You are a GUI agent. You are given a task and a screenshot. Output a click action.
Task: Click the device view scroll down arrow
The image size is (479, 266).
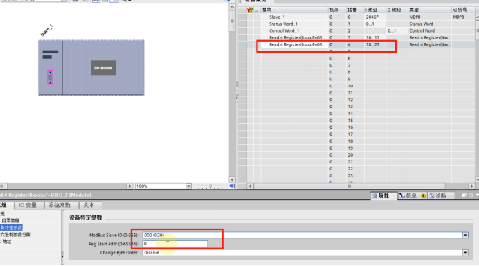pyautogui.click(x=232, y=179)
